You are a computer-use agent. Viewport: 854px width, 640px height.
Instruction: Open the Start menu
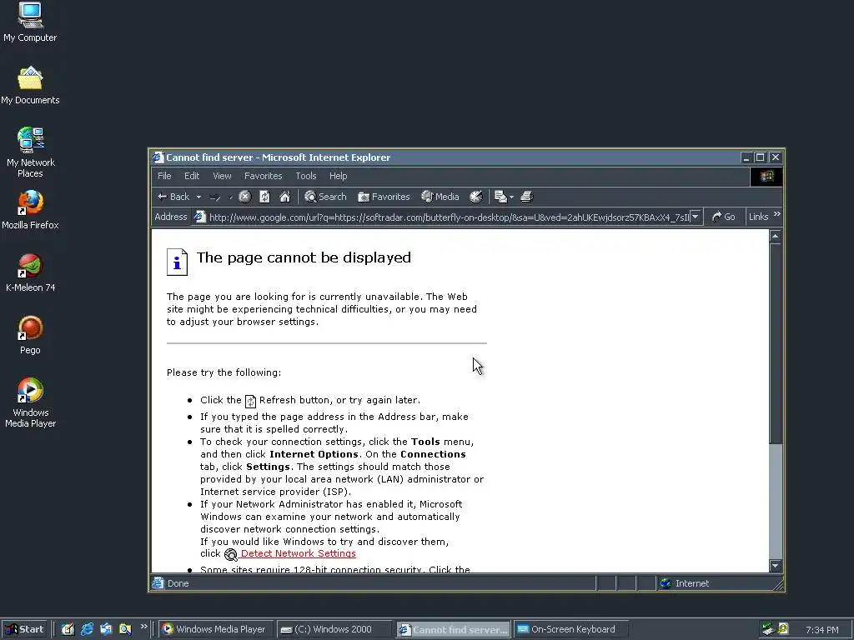click(x=24, y=629)
